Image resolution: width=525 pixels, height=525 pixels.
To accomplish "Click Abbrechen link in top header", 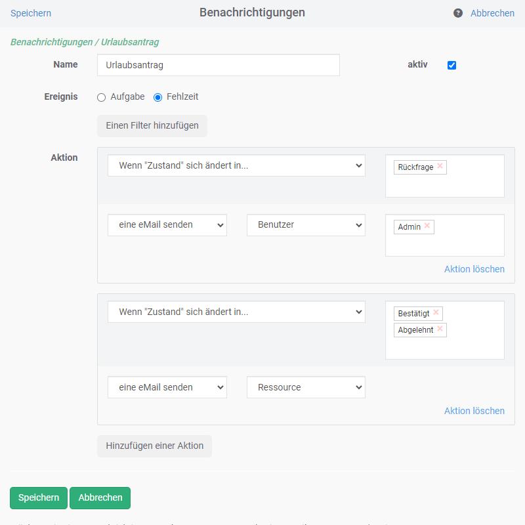I will coord(492,13).
